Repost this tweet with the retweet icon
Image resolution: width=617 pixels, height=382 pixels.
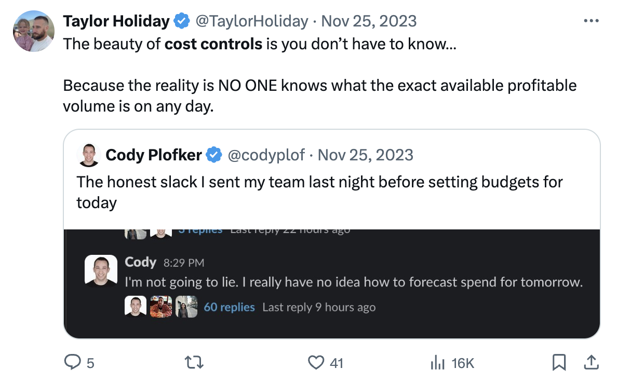point(194,362)
